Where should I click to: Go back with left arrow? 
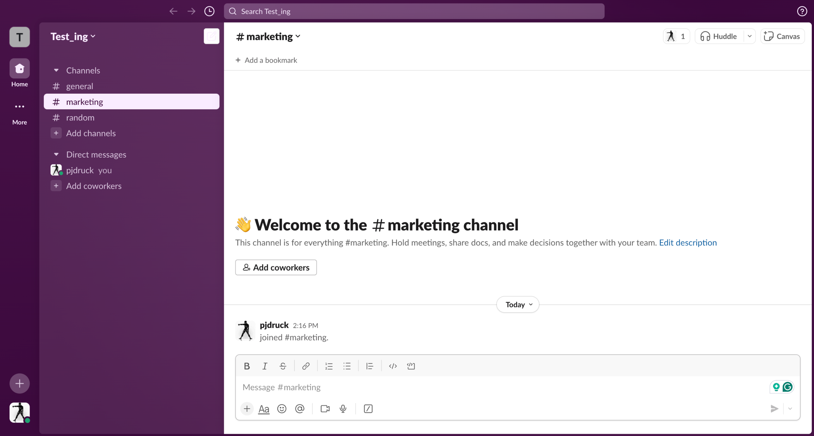173,11
